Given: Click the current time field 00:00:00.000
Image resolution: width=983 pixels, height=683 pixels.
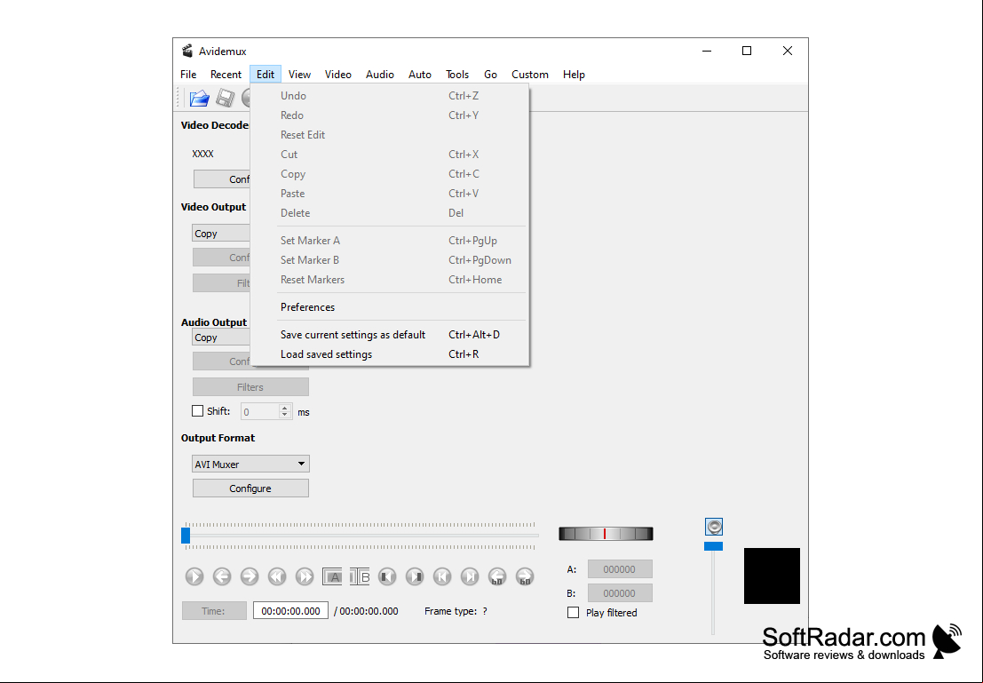Looking at the screenshot, I should tap(291, 611).
